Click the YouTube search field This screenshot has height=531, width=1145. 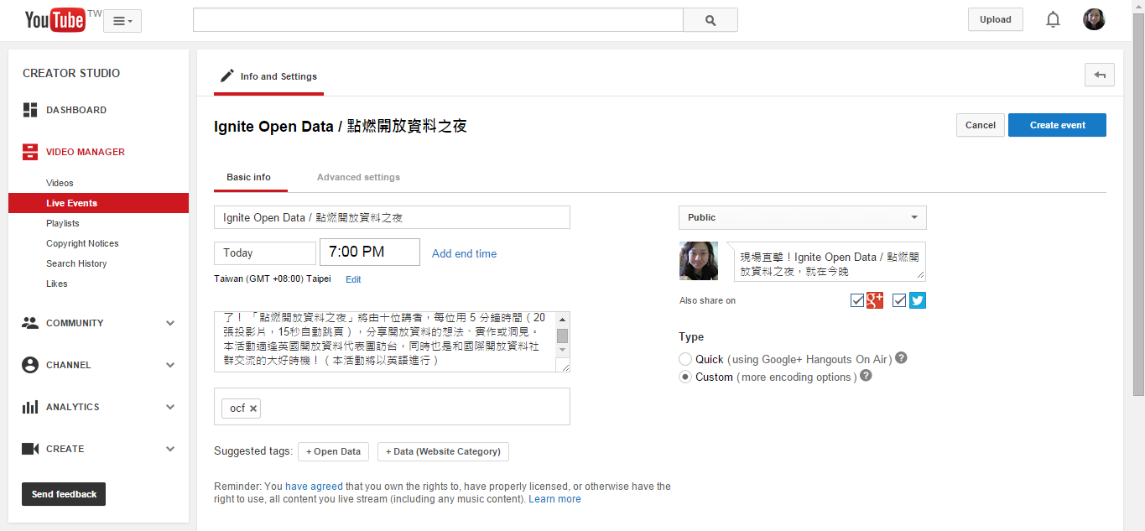click(438, 20)
